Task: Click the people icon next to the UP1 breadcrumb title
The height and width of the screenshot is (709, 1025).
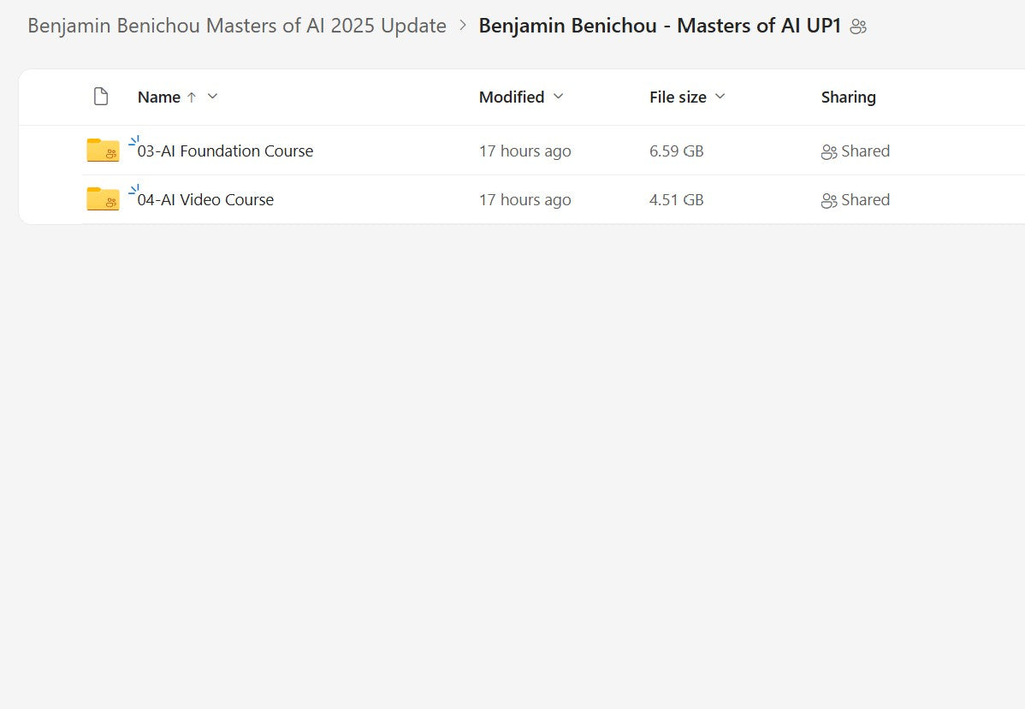Action: [x=857, y=26]
